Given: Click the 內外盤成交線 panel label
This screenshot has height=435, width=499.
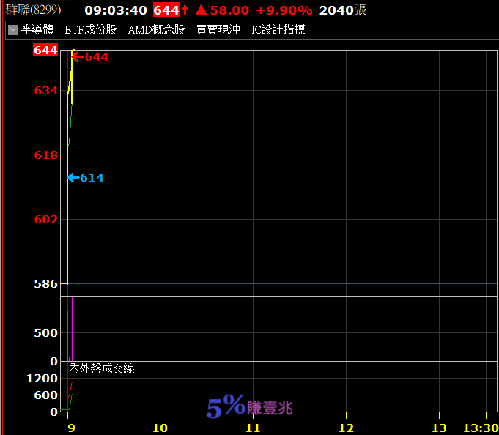Looking at the screenshot, I should pyautogui.click(x=101, y=369).
